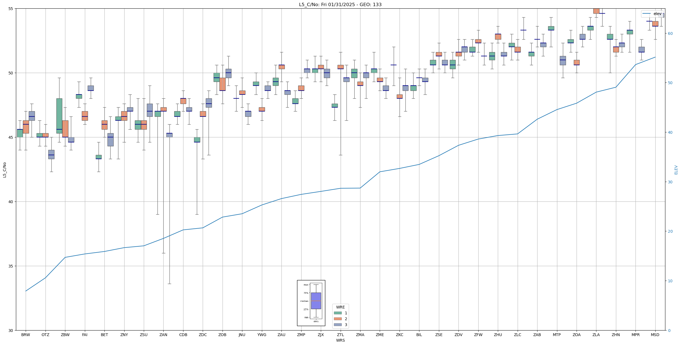Click the WRE legend title
The height and width of the screenshot is (345, 681).
coord(340,307)
